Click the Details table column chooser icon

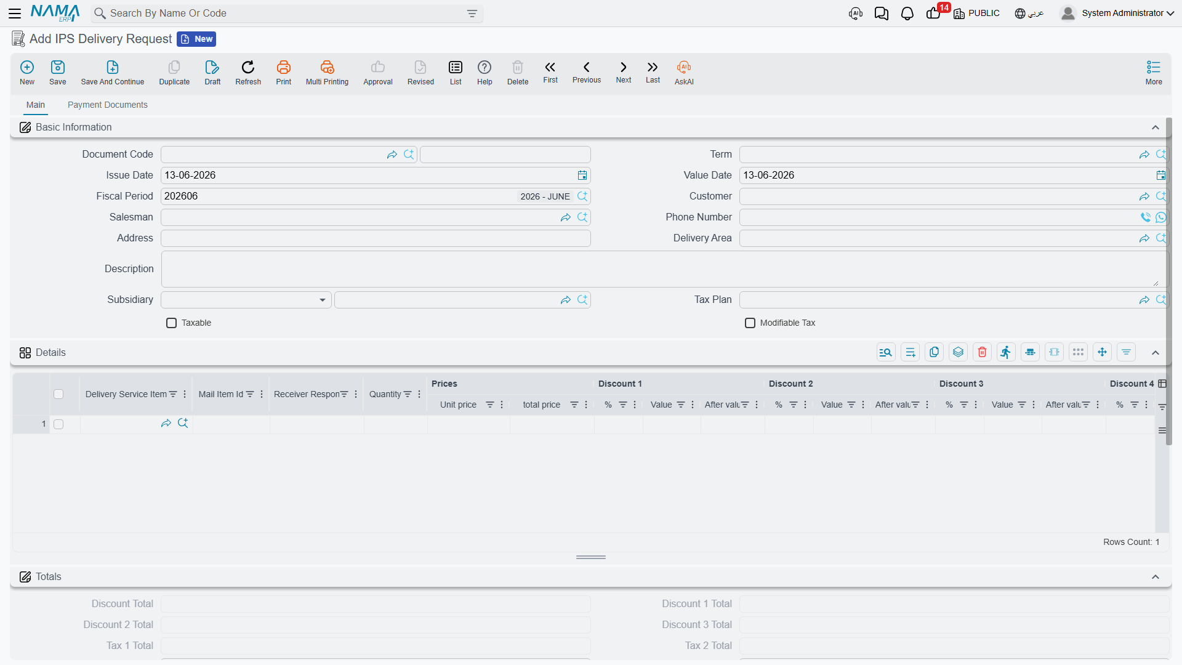tap(1162, 384)
